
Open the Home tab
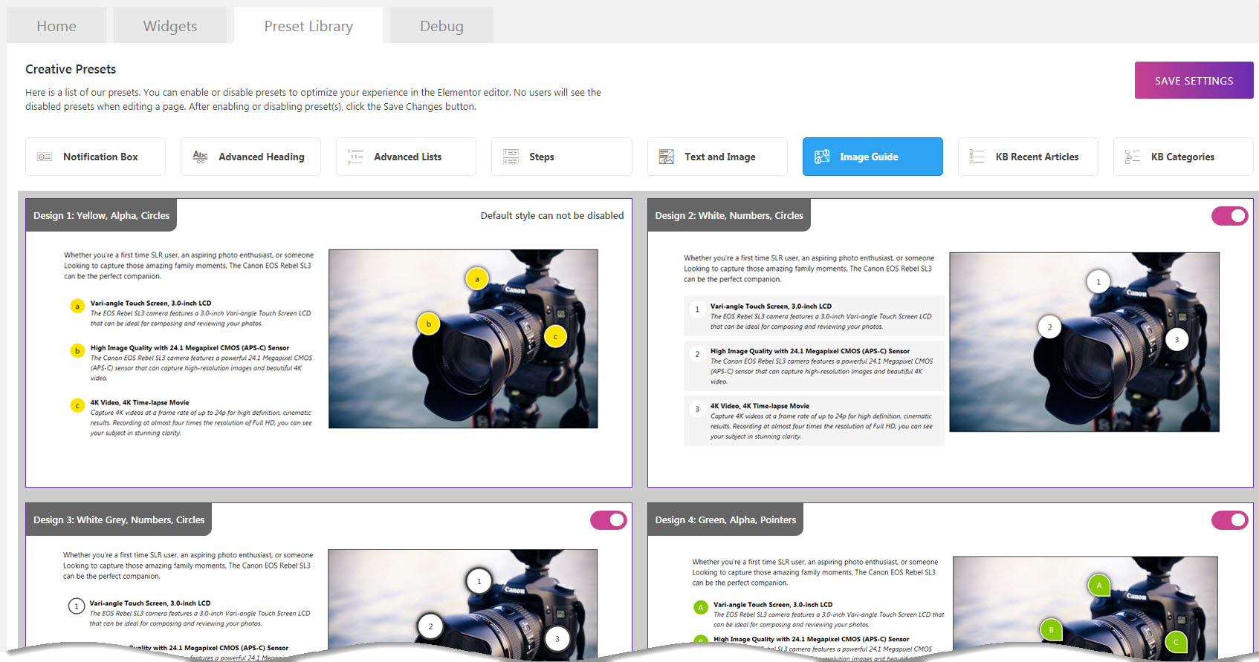[56, 26]
